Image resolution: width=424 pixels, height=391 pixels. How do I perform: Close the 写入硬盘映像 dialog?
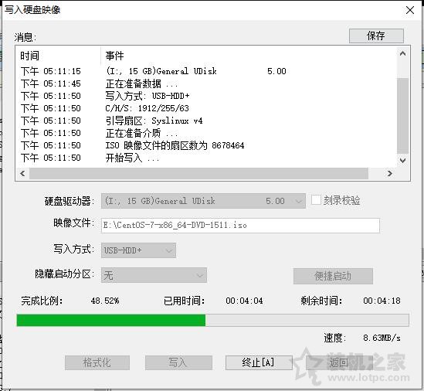point(410,10)
